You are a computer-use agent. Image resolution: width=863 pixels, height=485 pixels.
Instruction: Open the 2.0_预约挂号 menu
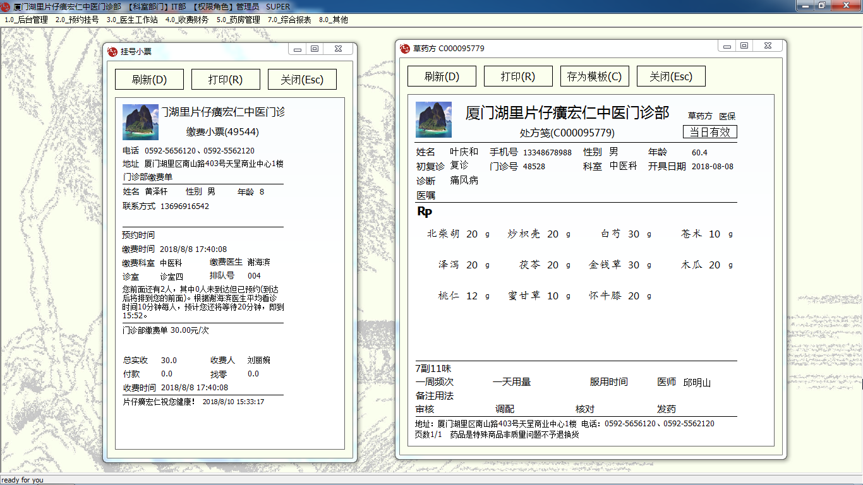click(77, 20)
